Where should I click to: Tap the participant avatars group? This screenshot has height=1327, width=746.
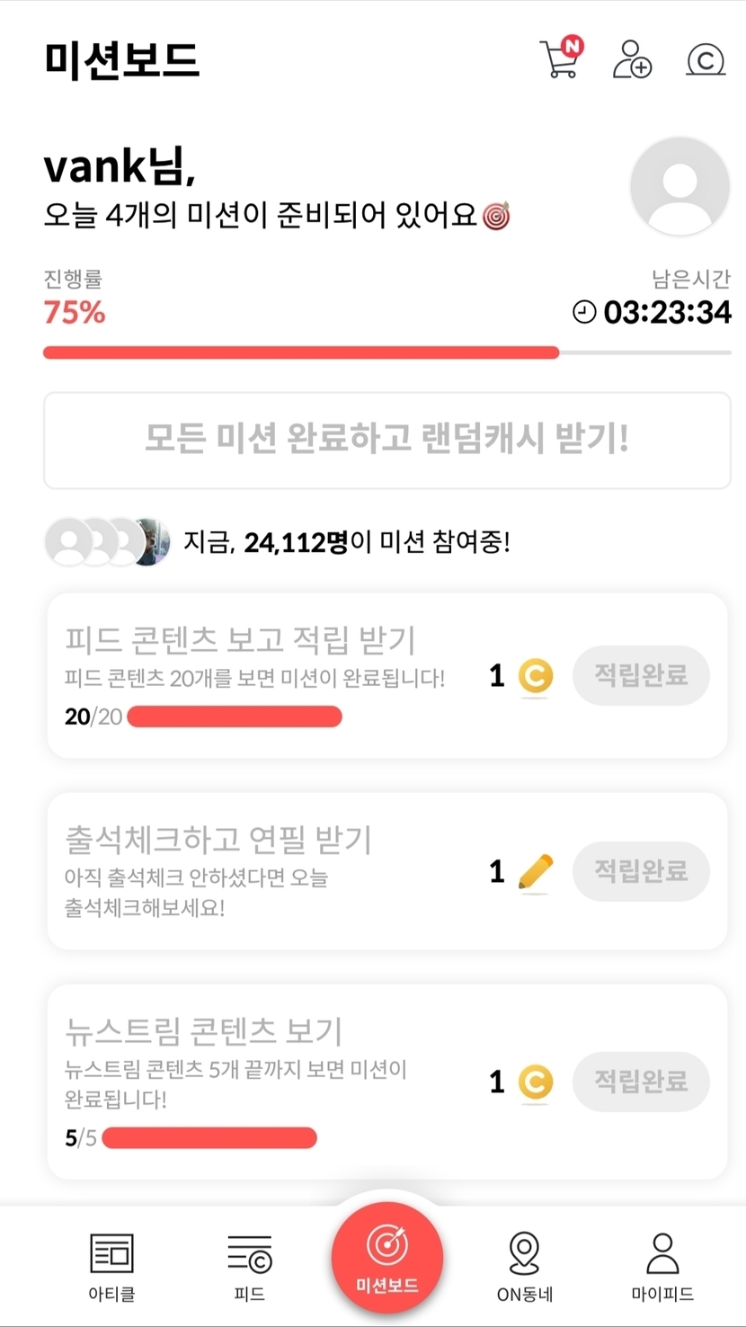point(108,542)
